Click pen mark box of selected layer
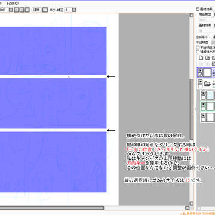215x215 pixels. point(200,75)
